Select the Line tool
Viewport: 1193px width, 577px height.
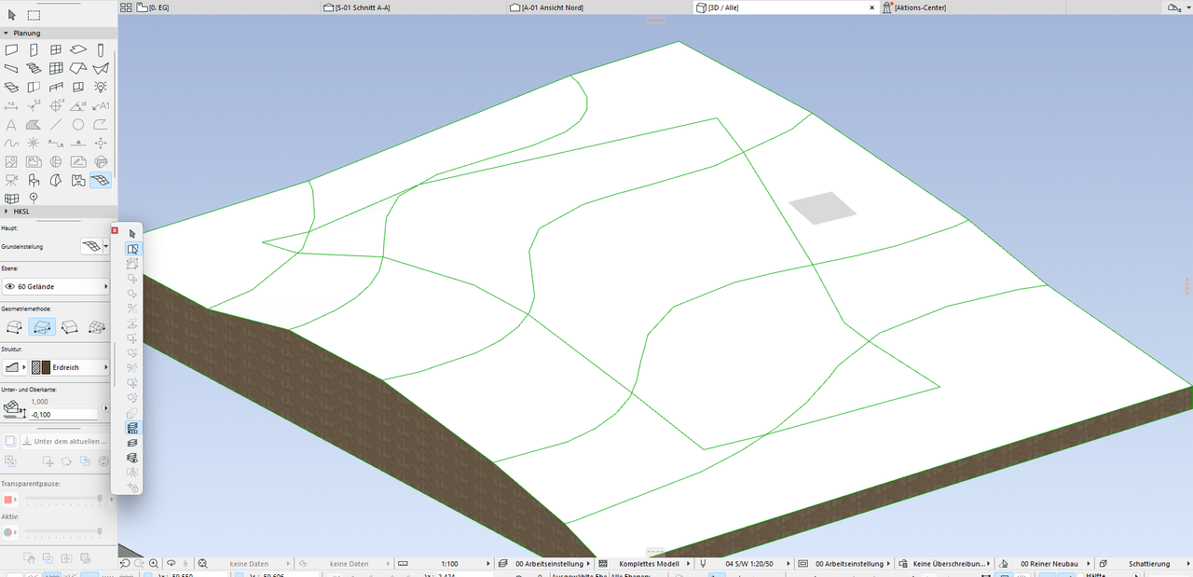(56, 124)
